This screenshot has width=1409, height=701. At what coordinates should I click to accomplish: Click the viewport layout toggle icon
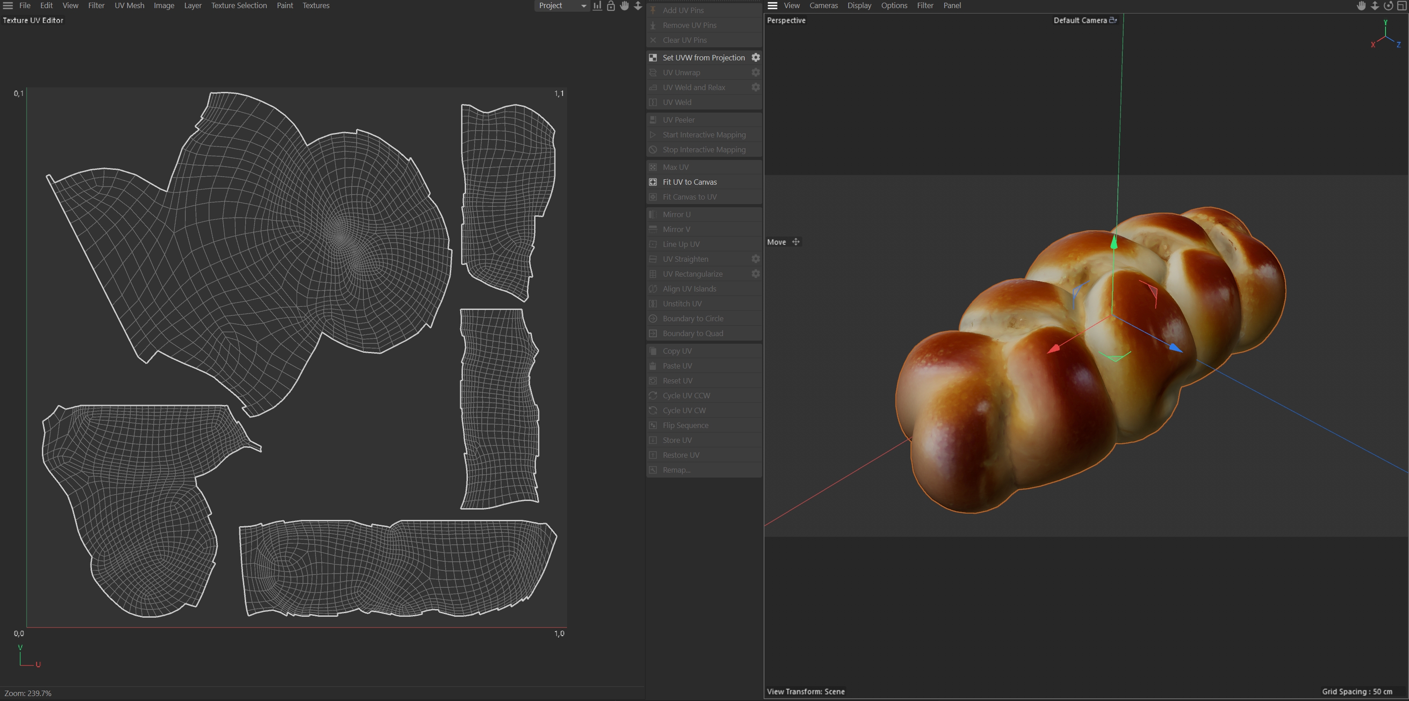point(1402,5)
